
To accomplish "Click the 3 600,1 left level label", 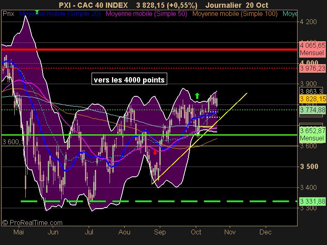I will tap(13, 142).
